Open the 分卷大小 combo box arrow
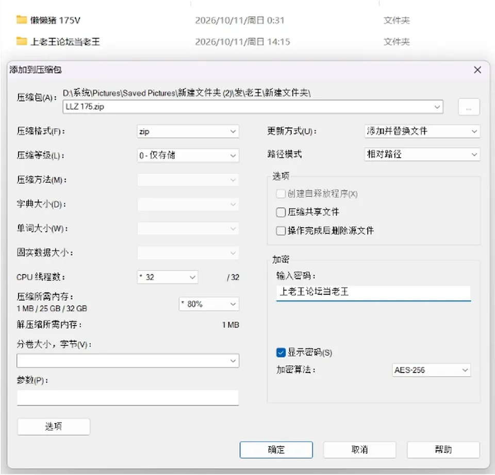 [233, 361]
